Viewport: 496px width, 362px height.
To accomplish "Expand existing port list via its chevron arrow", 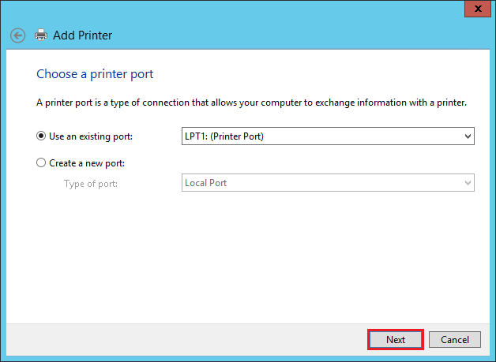I will click(468, 136).
